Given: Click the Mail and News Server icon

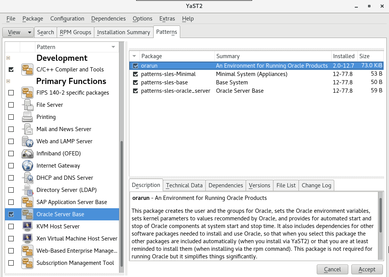Looking at the screenshot, I should tap(27, 129).
